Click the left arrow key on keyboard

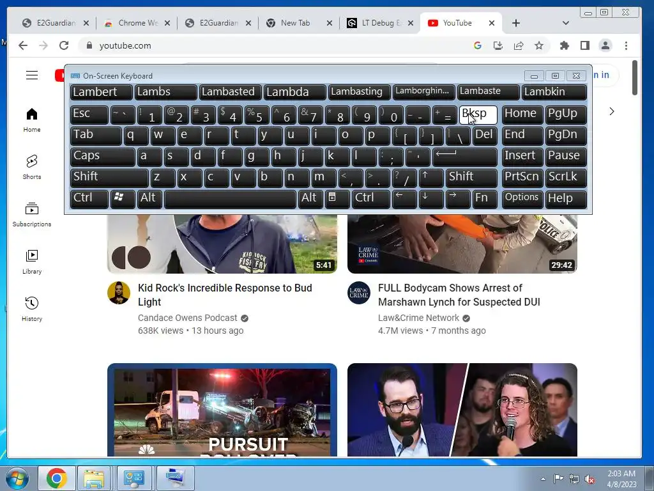[x=404, y=199]
